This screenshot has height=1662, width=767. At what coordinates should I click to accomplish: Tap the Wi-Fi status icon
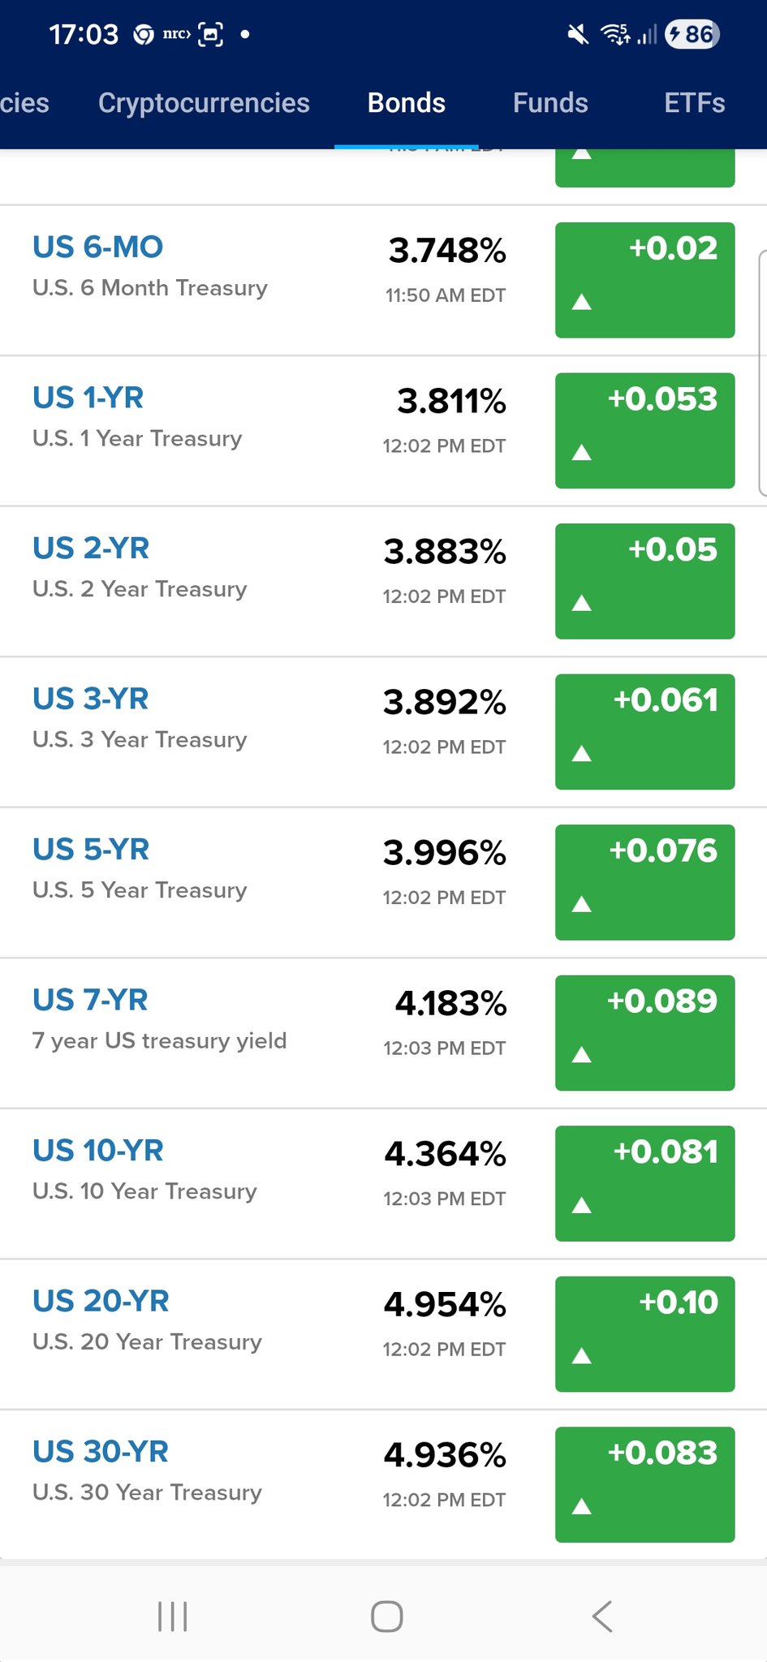point(614,34)
